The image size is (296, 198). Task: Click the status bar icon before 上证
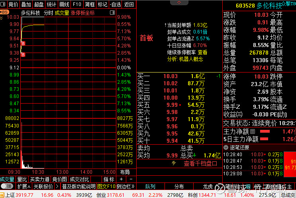[x=2, y=195]
